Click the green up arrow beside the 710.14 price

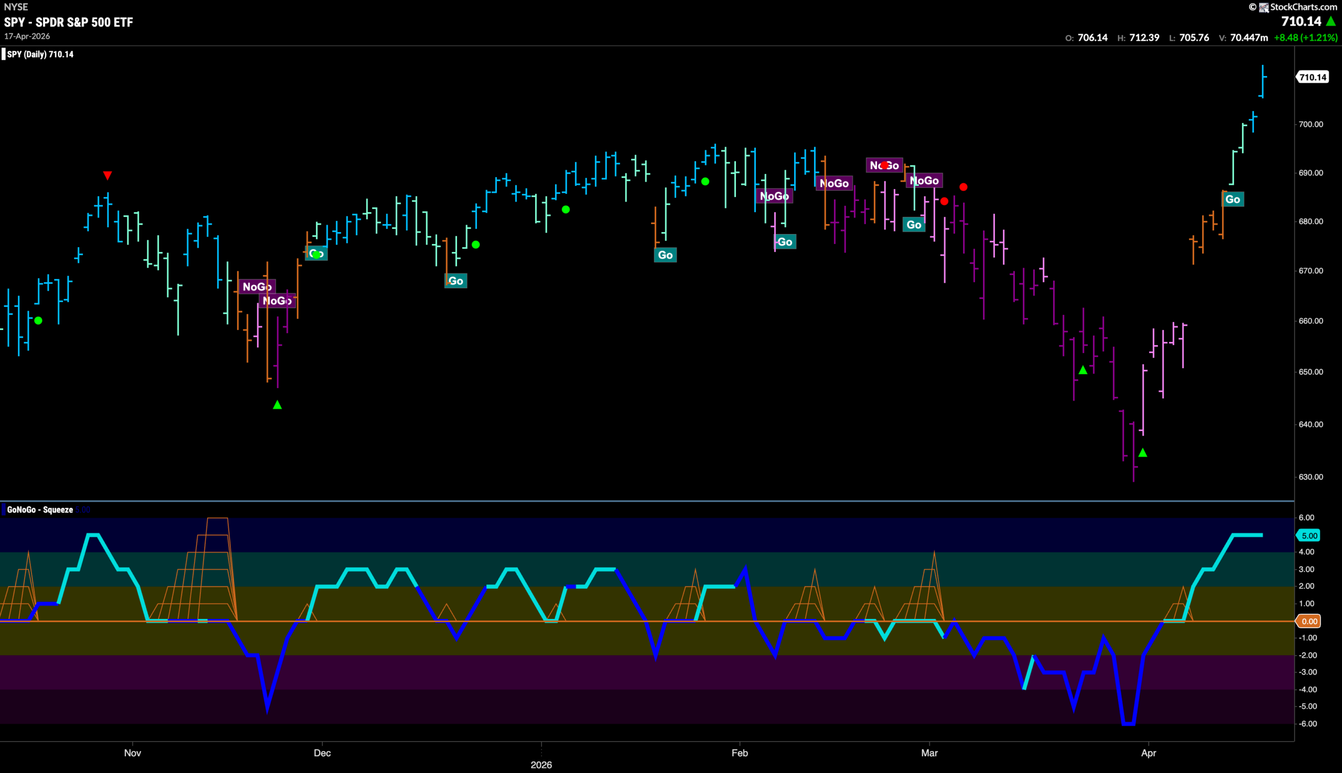pos(1331,21)
